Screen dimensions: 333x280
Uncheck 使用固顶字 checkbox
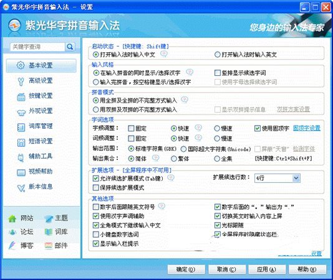(x=258, y=128)
